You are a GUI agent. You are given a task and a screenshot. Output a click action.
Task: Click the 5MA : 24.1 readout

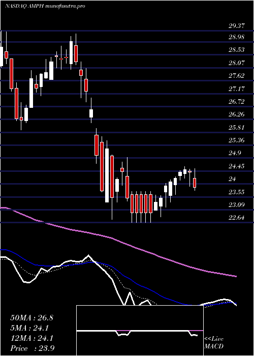pyautogui.click(x=29, y=328)
